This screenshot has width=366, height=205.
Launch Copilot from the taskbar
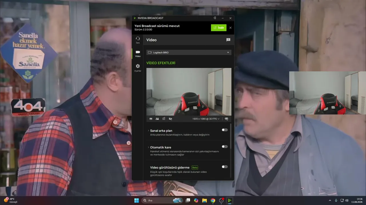[x=196, y=200]
